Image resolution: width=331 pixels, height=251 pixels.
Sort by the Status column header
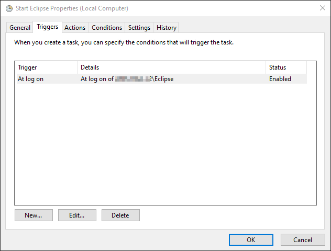[x=286, y=67]
